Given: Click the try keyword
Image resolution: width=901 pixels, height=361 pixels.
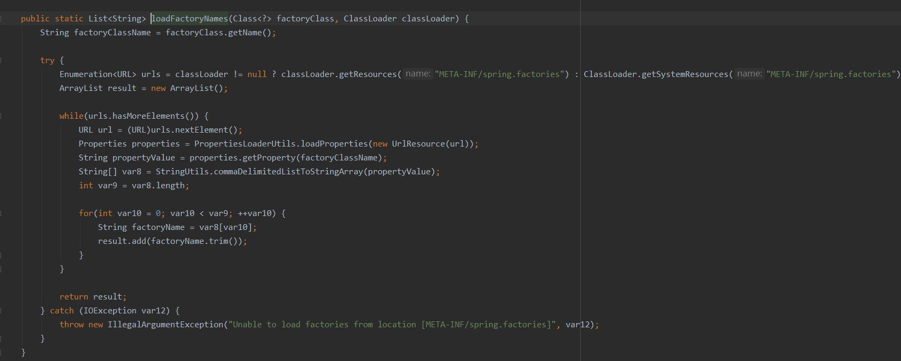Looking at the screenshot, I should point(47,60).
